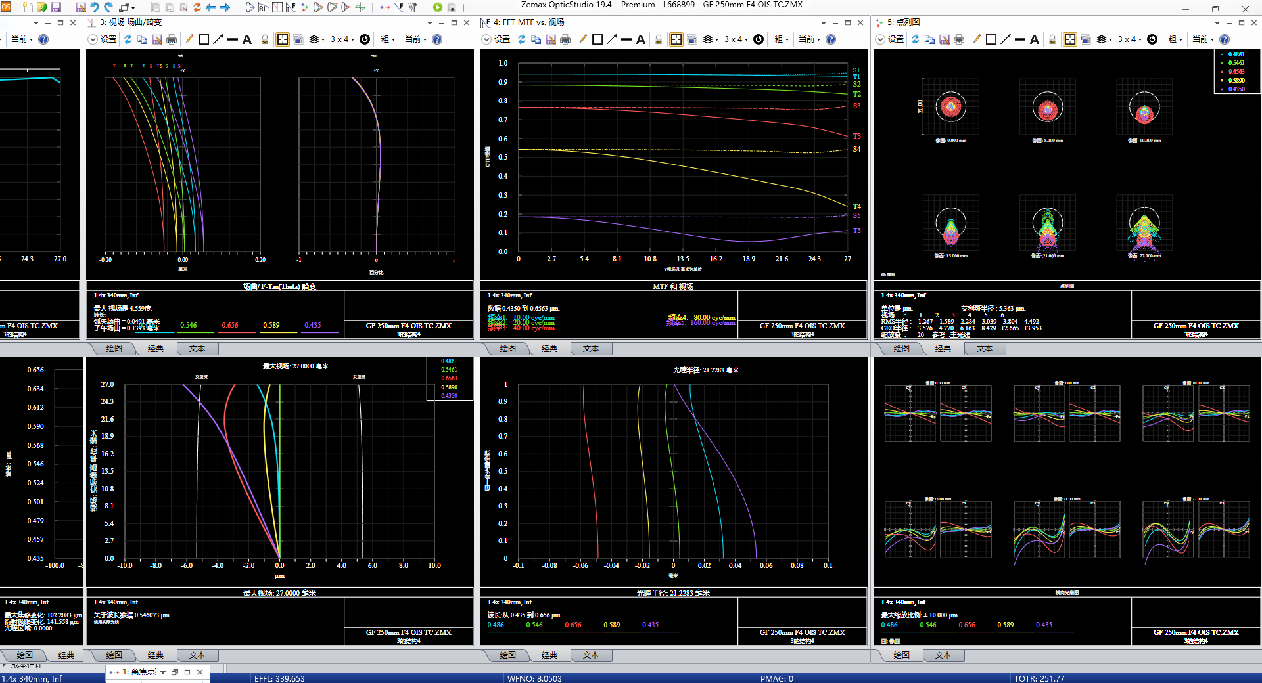Choose arrow annotation tool in spot diagram window

pos(1006,39)
